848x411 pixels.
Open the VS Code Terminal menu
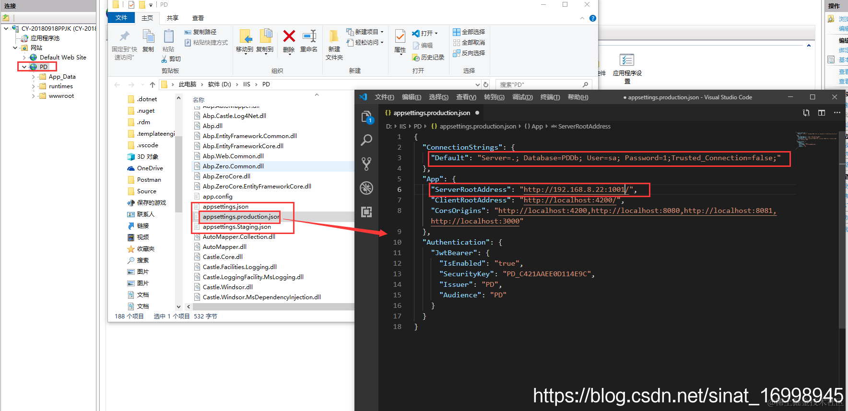click(550, 97)
